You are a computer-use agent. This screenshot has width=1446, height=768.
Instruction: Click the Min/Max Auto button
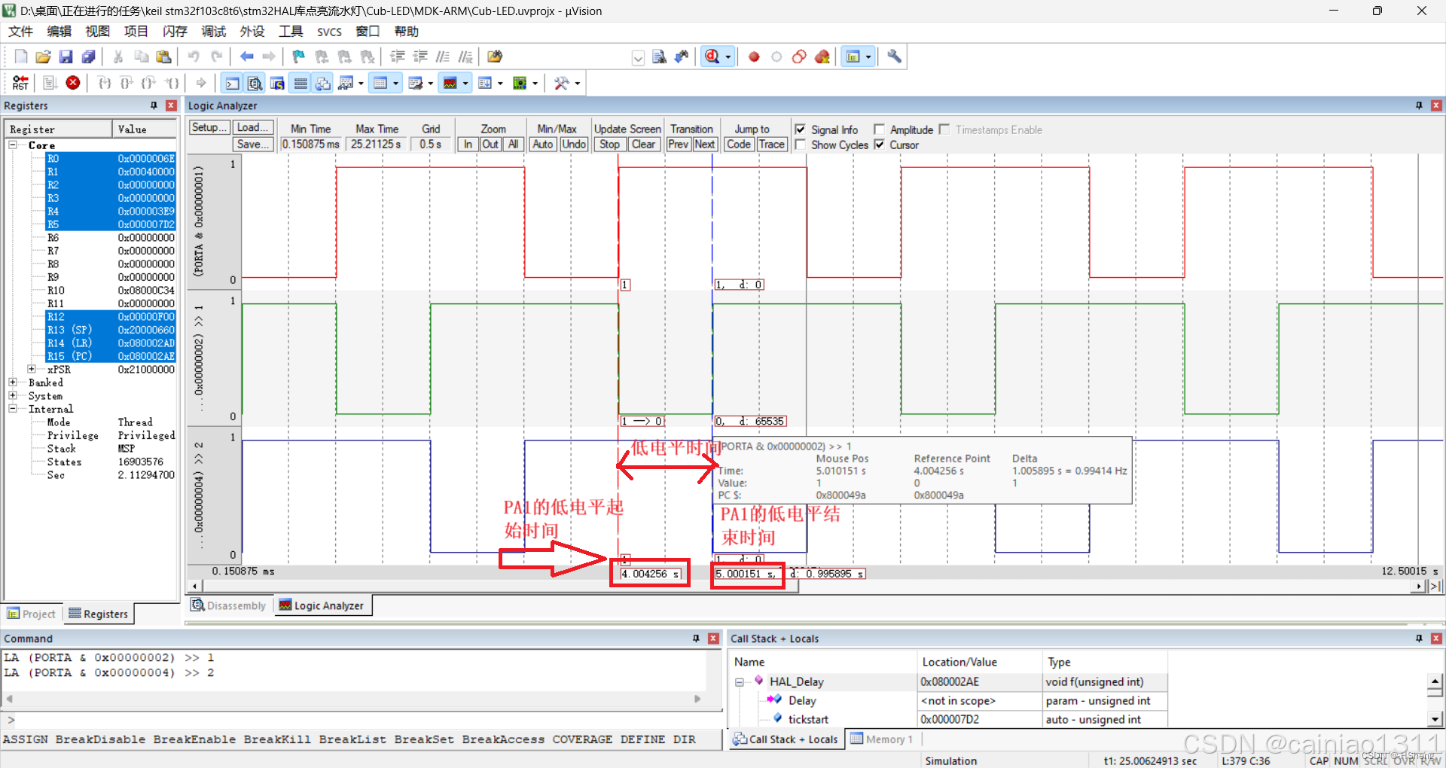point(543,144)
